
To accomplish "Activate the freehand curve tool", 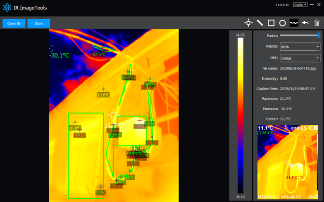I will pos(294,23).
